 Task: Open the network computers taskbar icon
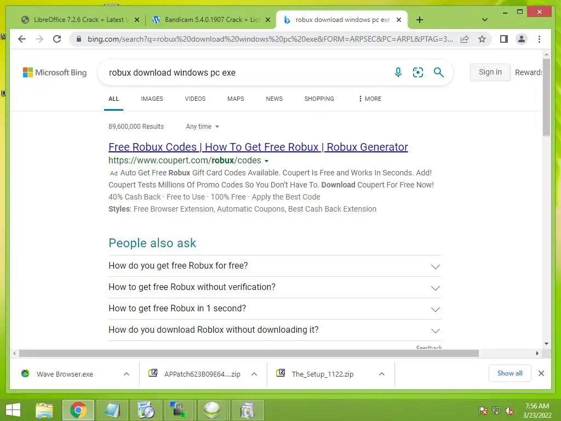179,410
